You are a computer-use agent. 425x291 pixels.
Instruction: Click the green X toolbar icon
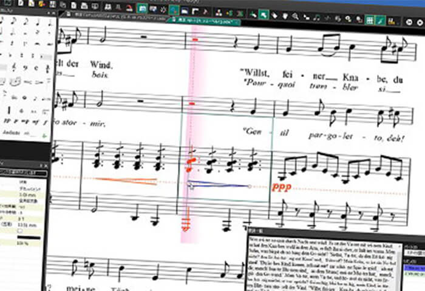coord(240,13)
